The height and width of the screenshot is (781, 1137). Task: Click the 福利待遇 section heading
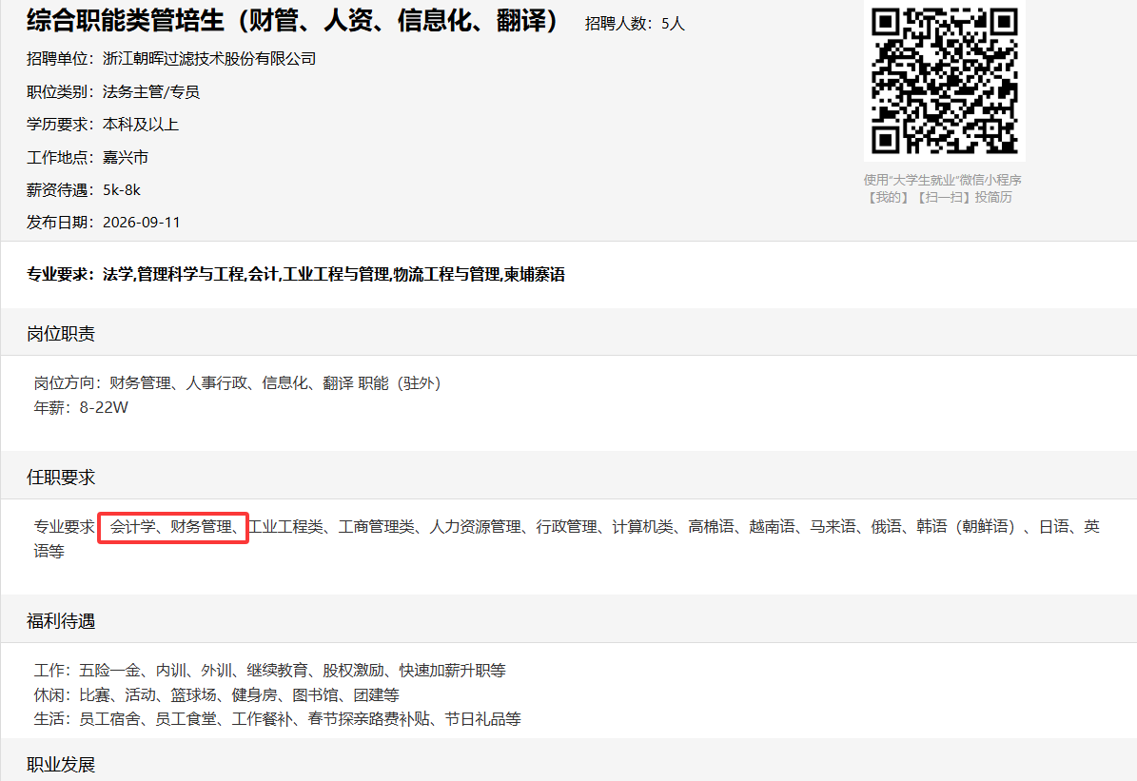tap(61, 621)
